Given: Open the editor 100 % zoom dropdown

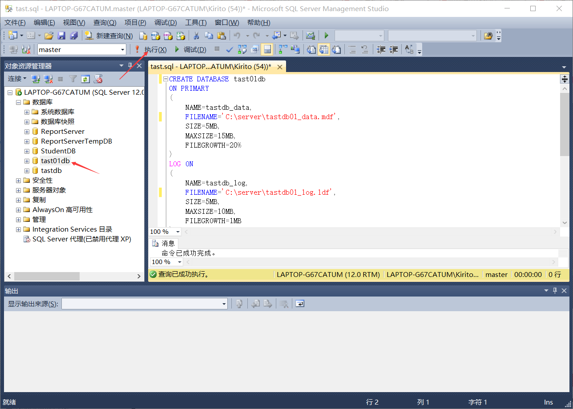Looking at the screenshot, I should pyautogui.click(x=178, y=232).
